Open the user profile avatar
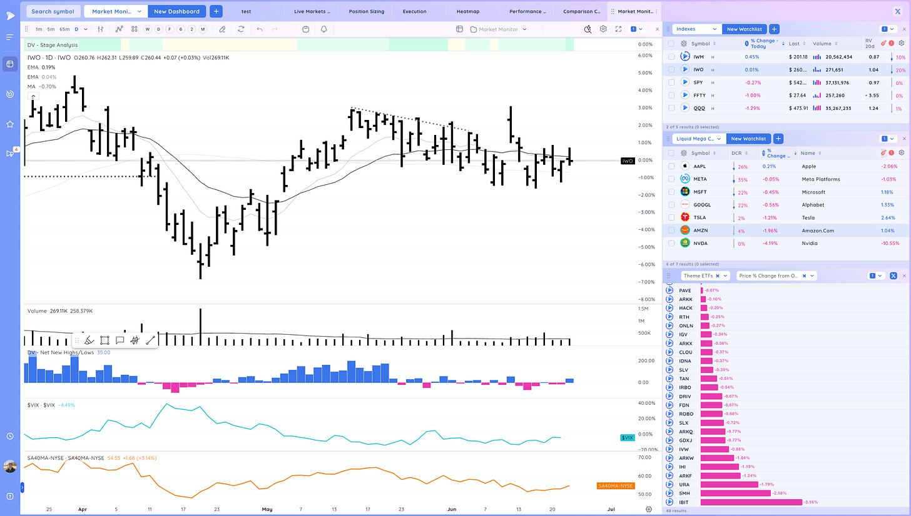This screenshot has width=911, height=516. 9,466
